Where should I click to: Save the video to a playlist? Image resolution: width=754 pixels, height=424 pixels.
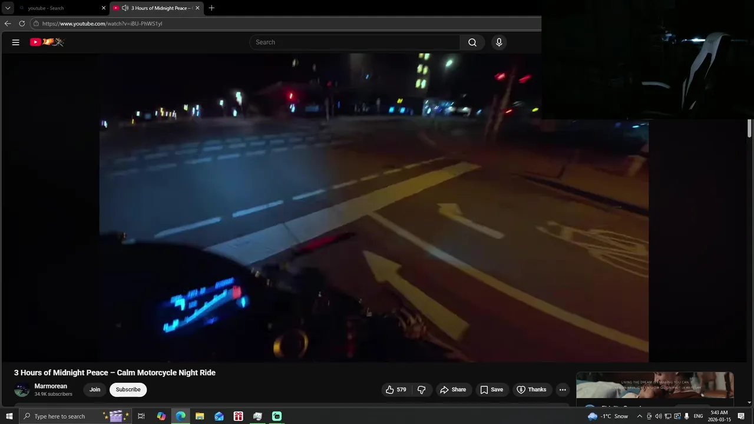491,390
